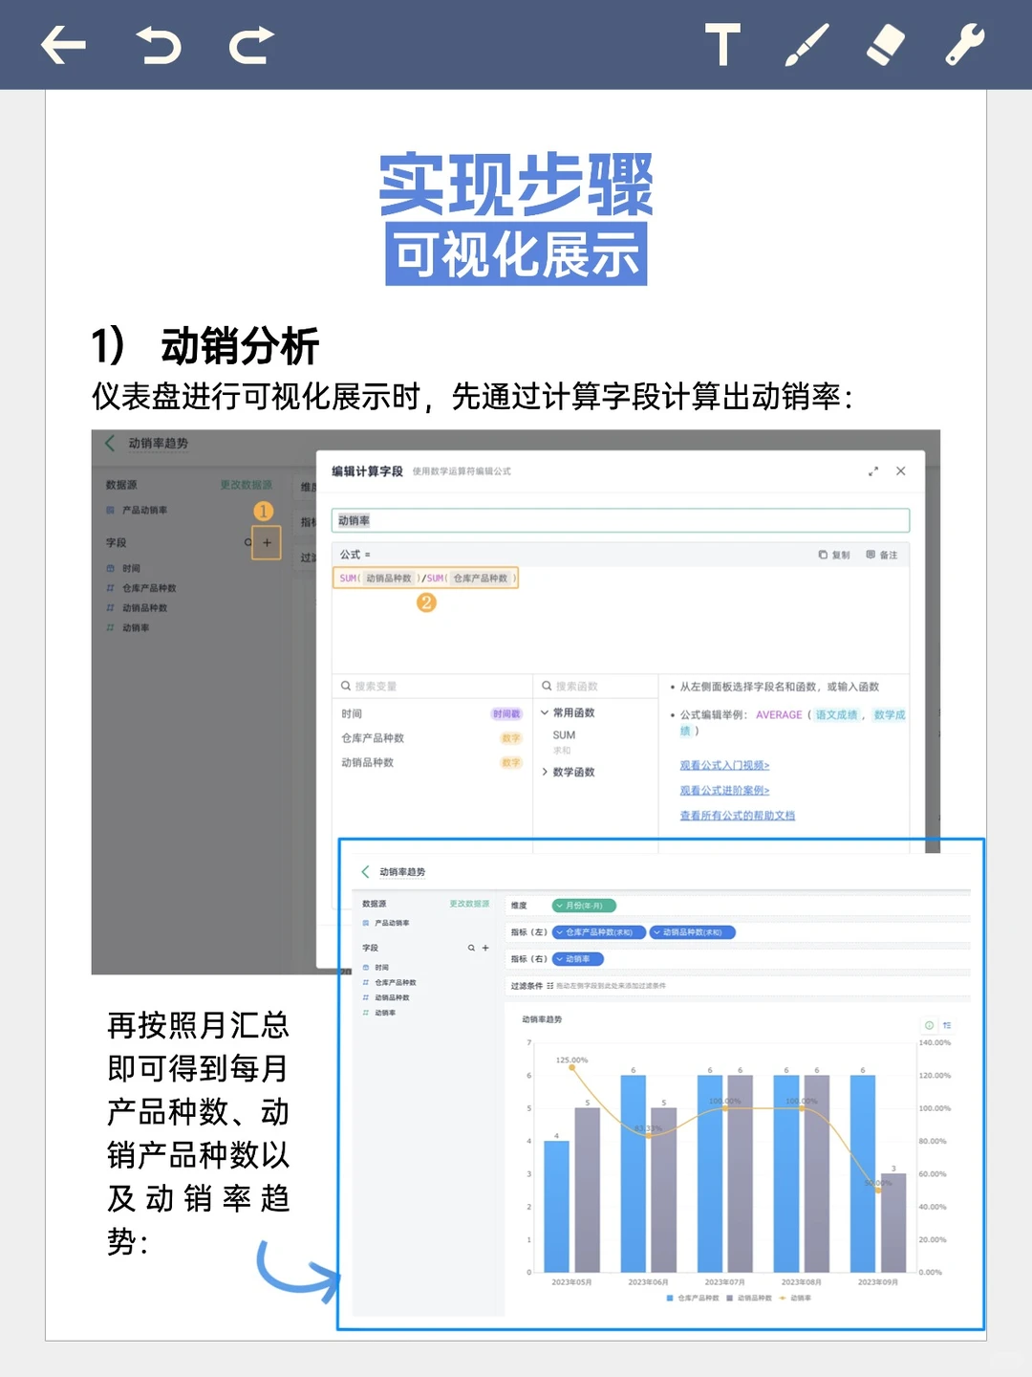Expand the 编辑计算字段 dialog to fullscreen
Viewport: 1032px width, 1377px height.
pyautogui.click(x=873, y=471)
